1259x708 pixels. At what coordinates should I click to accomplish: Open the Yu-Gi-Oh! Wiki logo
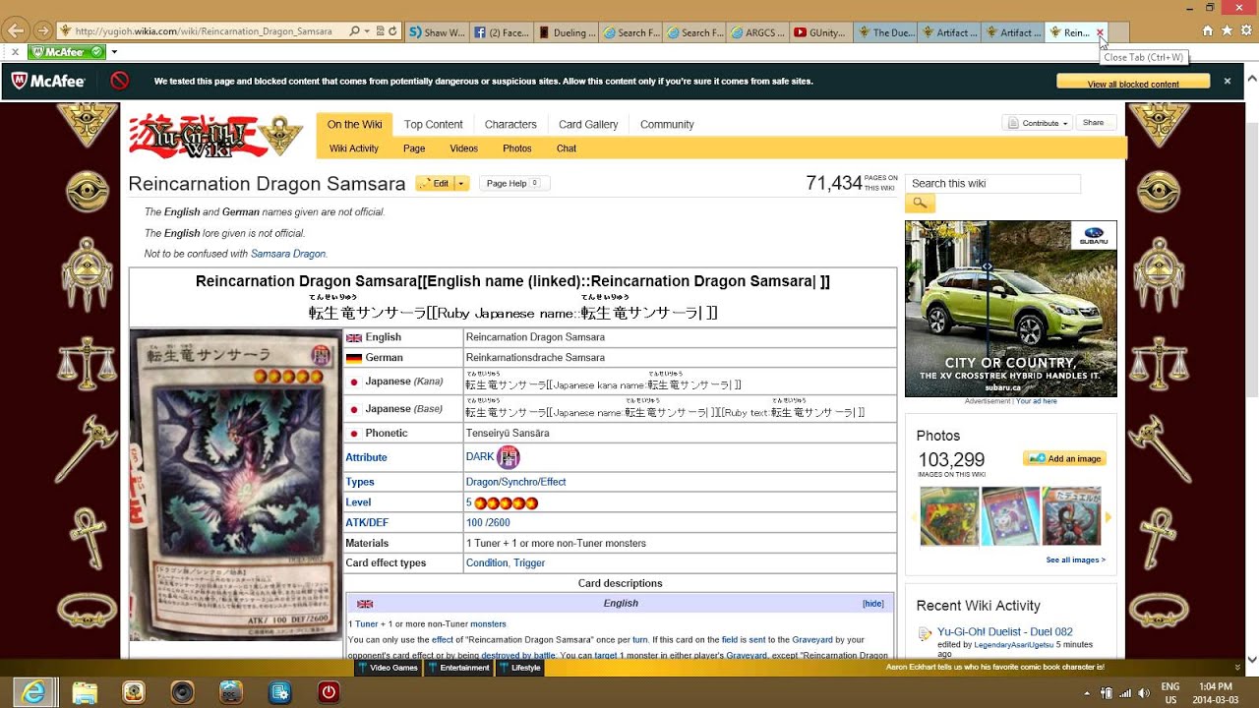coord(216,136)
